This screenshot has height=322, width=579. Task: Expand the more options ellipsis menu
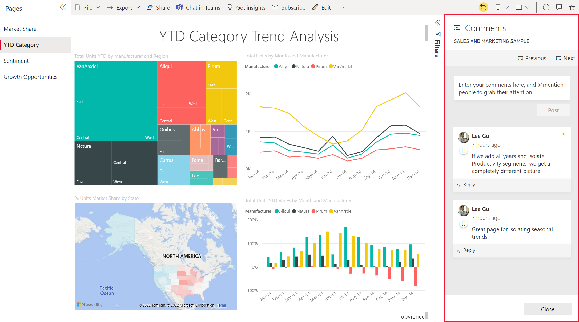coord(341,7)
